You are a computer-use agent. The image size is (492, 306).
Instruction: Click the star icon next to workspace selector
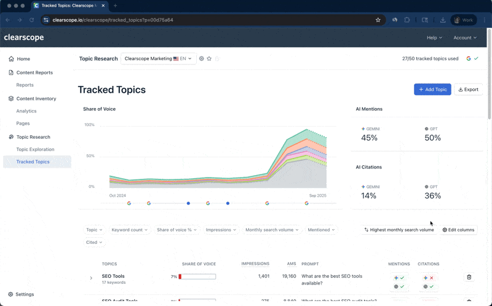[209, 59]
